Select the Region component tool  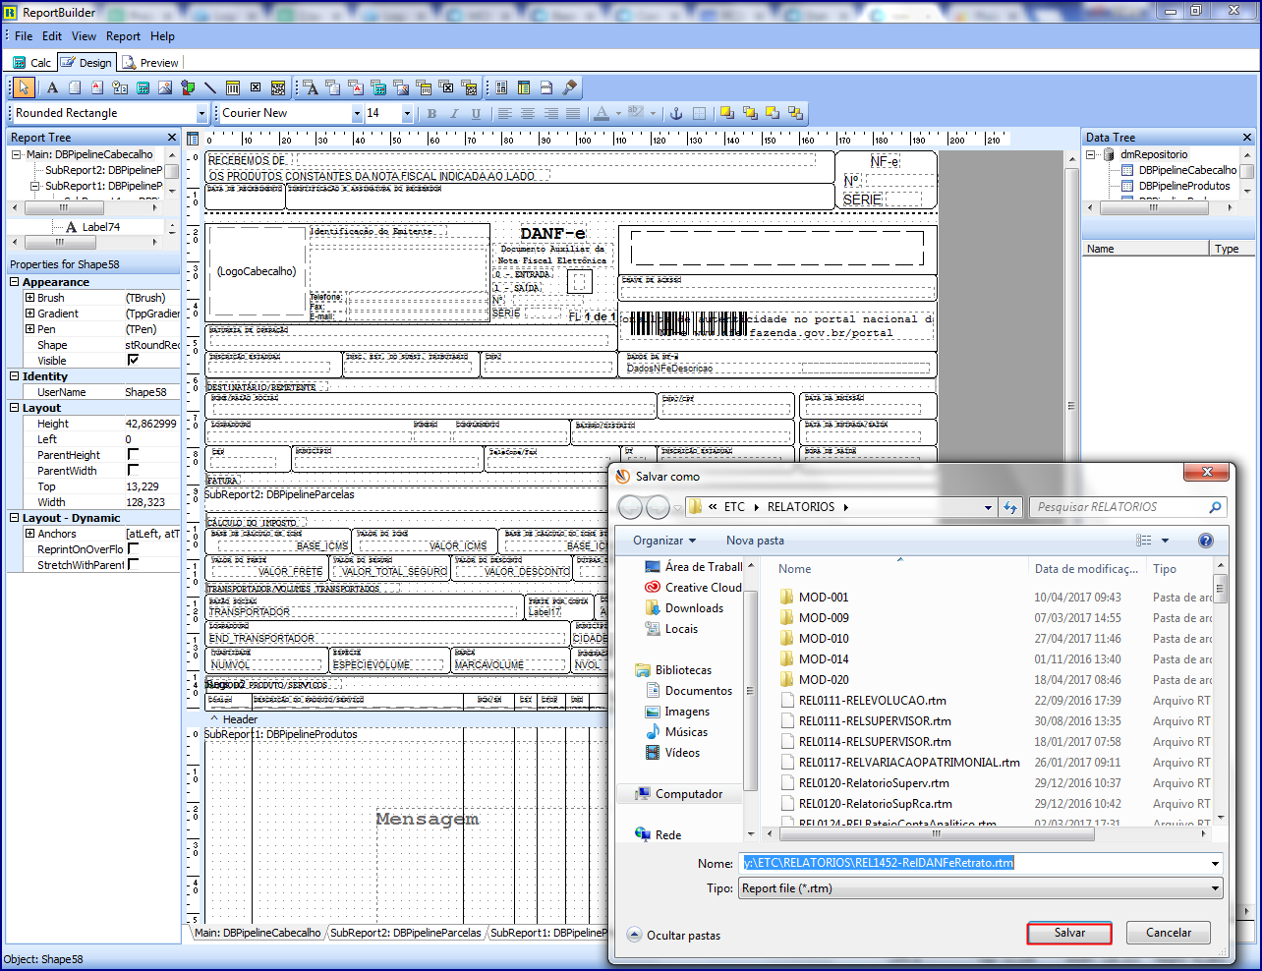(501, 87)
